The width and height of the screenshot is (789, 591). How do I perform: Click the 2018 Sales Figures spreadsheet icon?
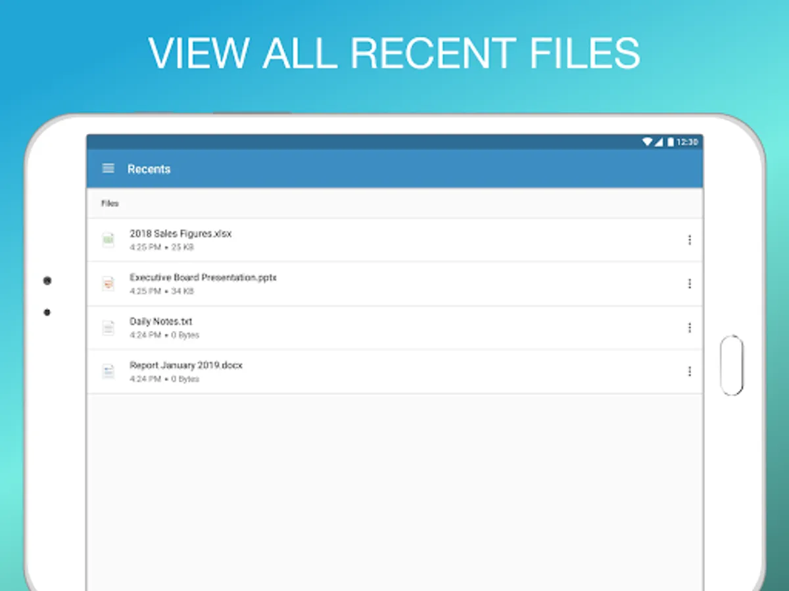[x=108, y=240]
